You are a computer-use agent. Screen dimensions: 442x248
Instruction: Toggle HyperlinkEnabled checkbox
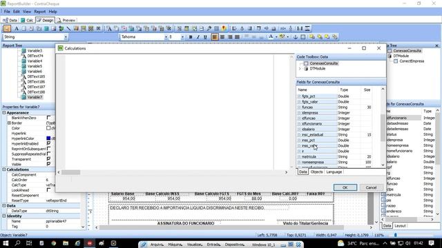pyautogui.click(x=48, y=143)
